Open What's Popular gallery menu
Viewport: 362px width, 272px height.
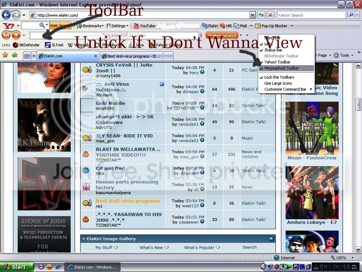(x=202, y=247)
